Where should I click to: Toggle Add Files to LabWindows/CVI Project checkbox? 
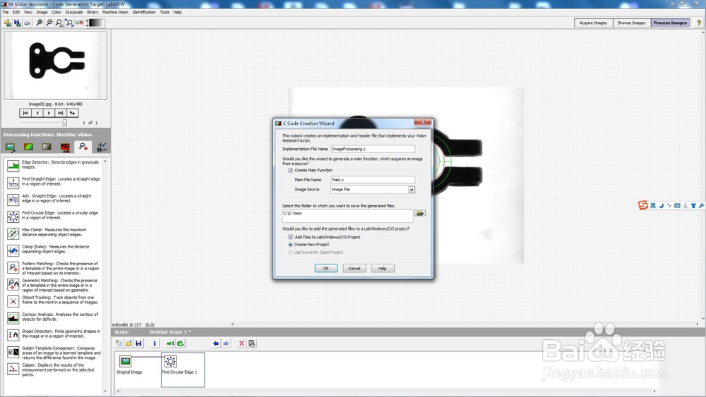290,237
